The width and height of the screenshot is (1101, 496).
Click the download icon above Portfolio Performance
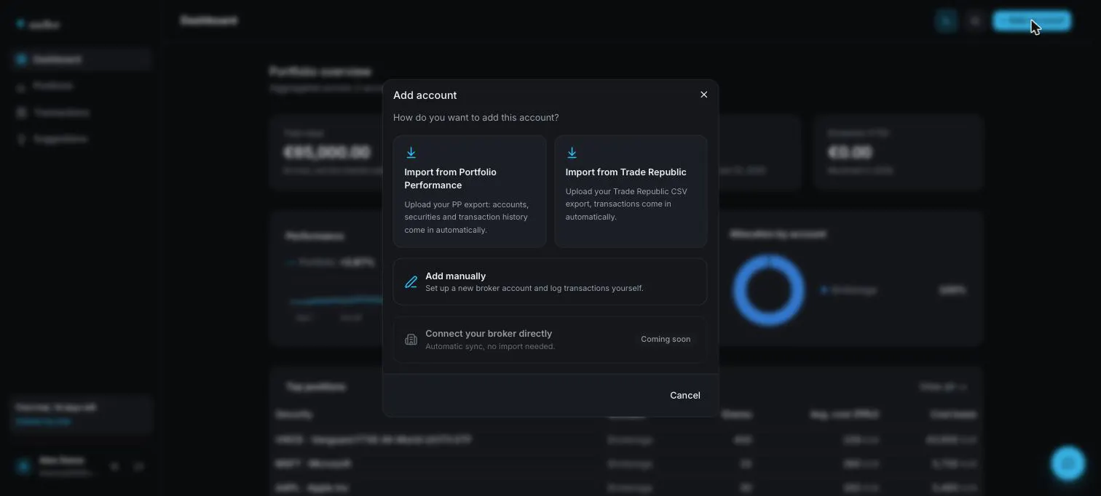pos(411,153)
